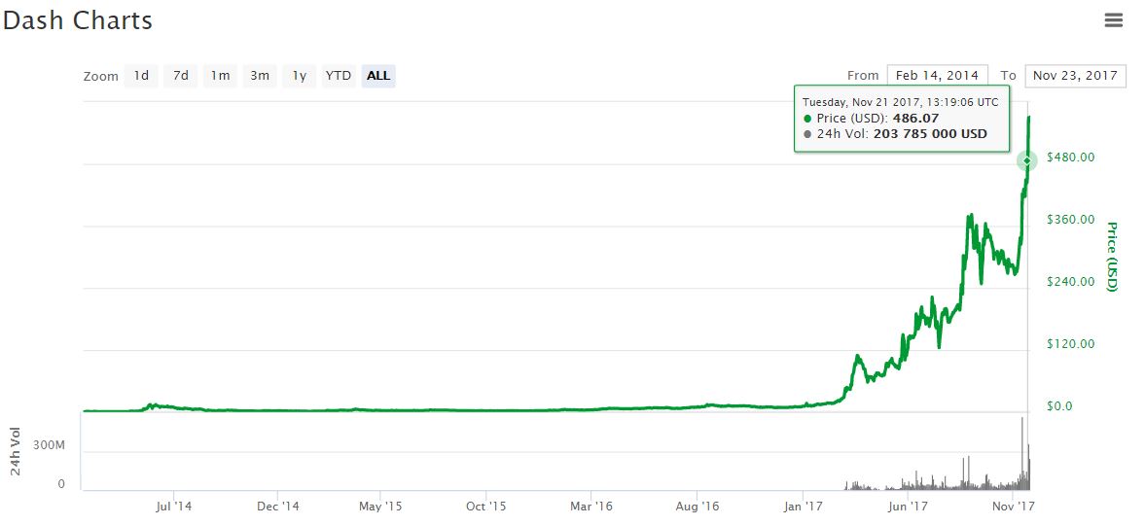
Task: Set zoom range to 1y
Action: pyautogui.click(x=299, y=75)
